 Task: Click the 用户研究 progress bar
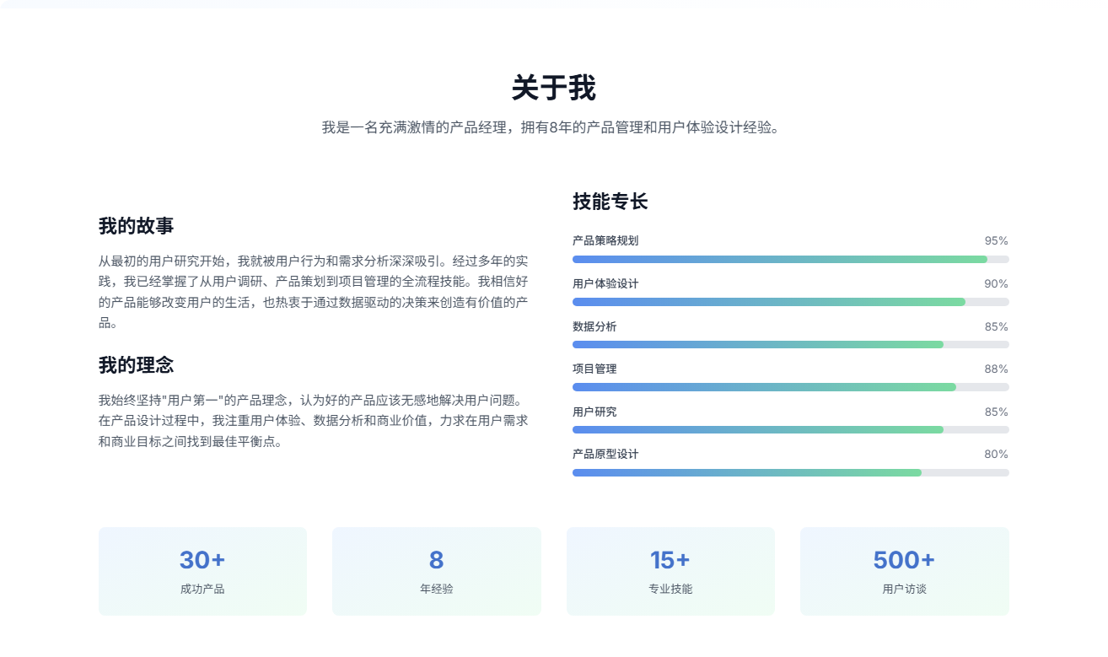(790, 429)
